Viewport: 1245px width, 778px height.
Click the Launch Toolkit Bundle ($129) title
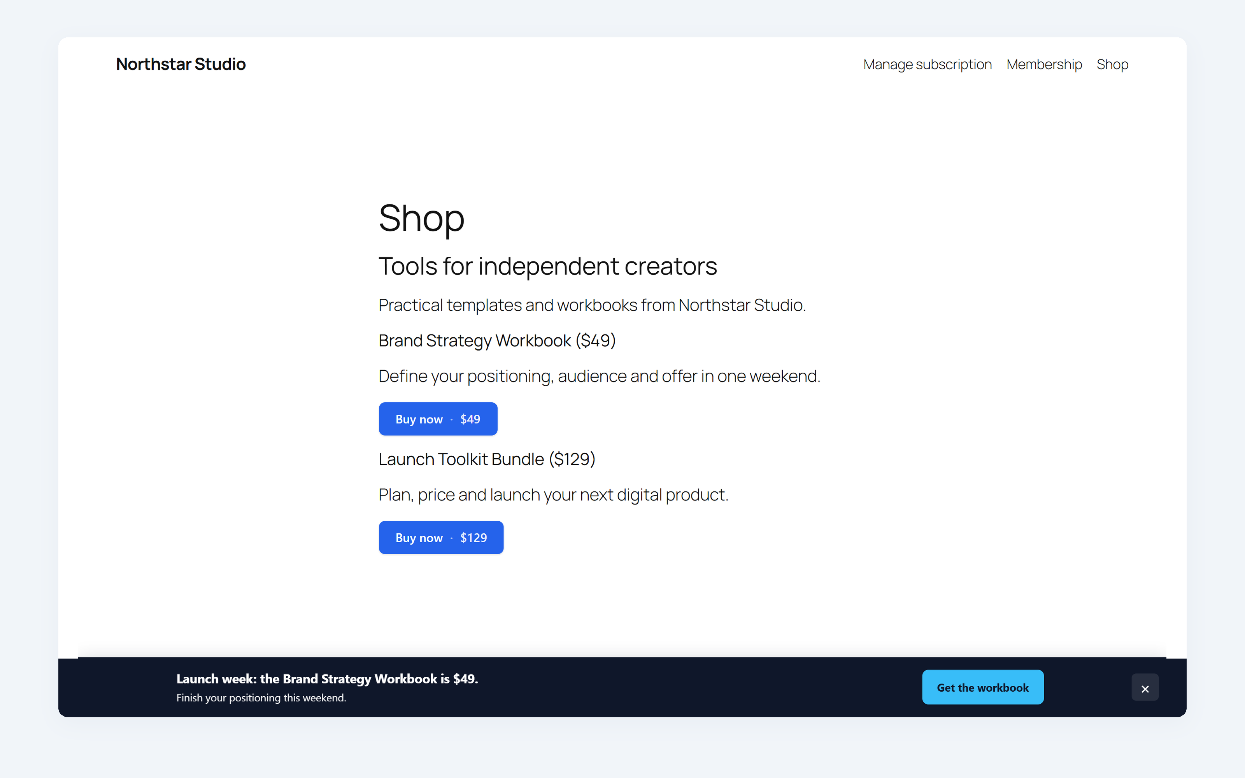click(487, 459)
